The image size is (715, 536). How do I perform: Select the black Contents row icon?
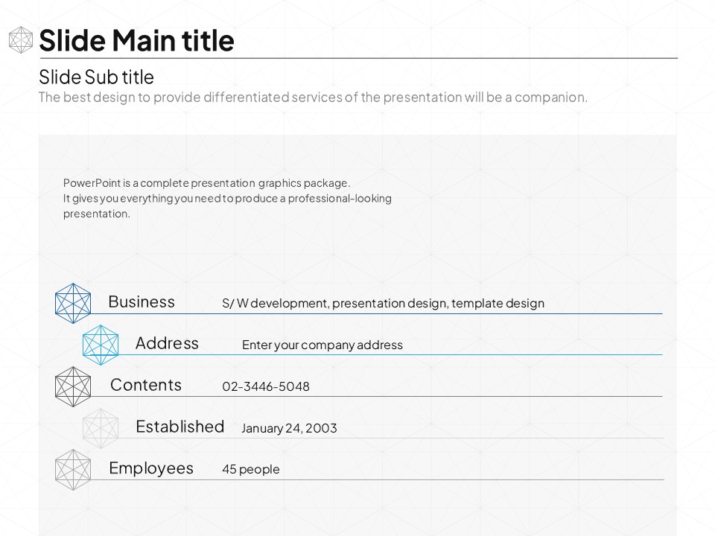pyautogui.click(x=73, y=386)
